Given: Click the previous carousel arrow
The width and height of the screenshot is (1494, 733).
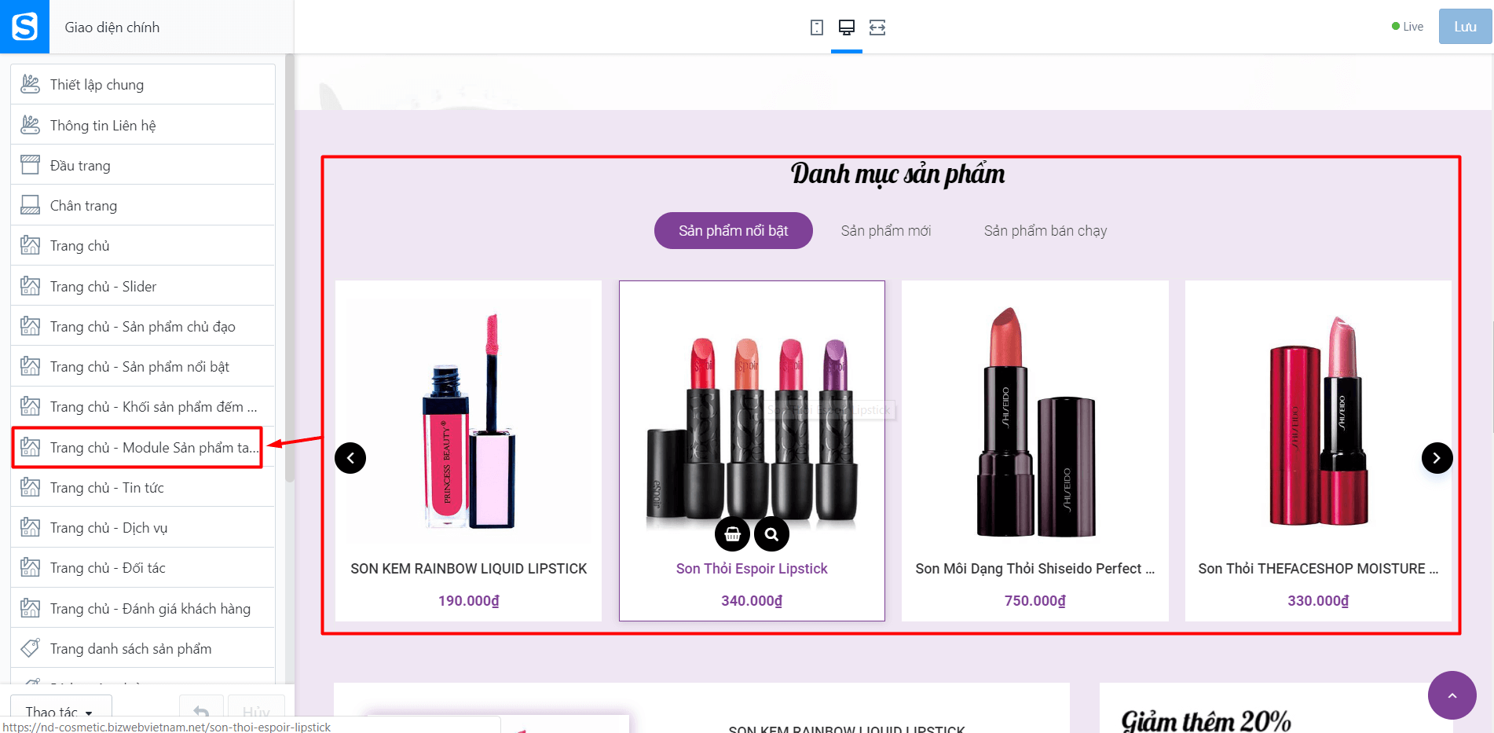Looking at the screenshot, I should (350, 458).
